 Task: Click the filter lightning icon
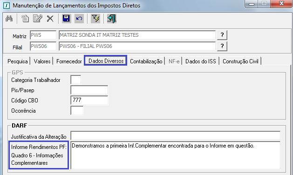[x=95, y=19]
